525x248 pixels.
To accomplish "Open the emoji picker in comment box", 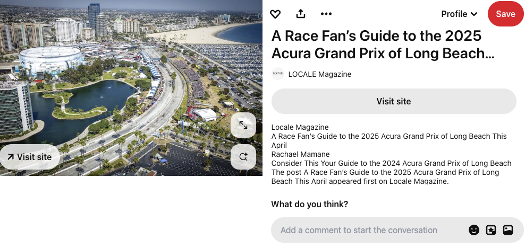I will pyautogui.click(x=473, y=230).
